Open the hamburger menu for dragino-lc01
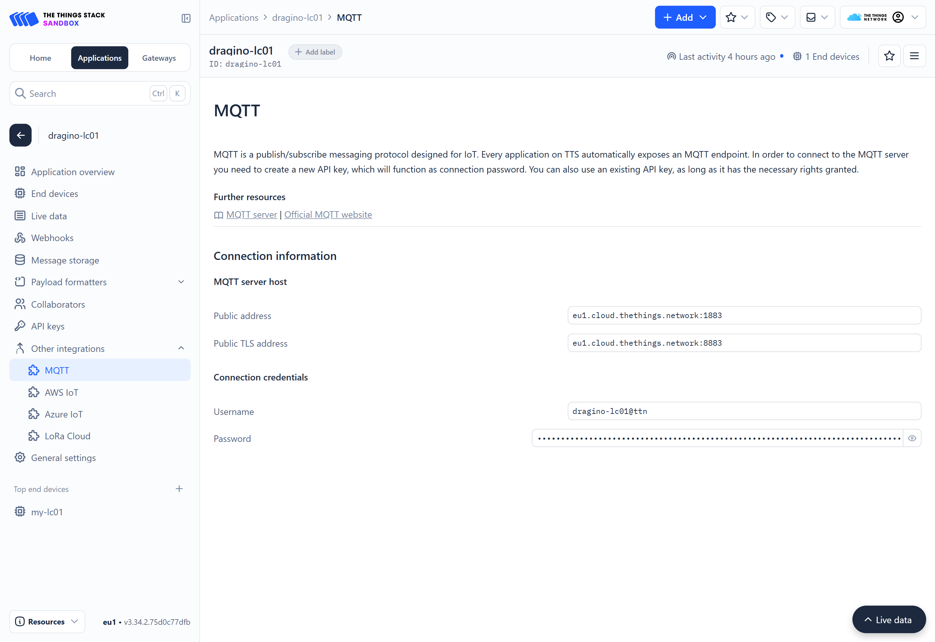The height and width of the screenshot is (642, 935). click(914, 56)
